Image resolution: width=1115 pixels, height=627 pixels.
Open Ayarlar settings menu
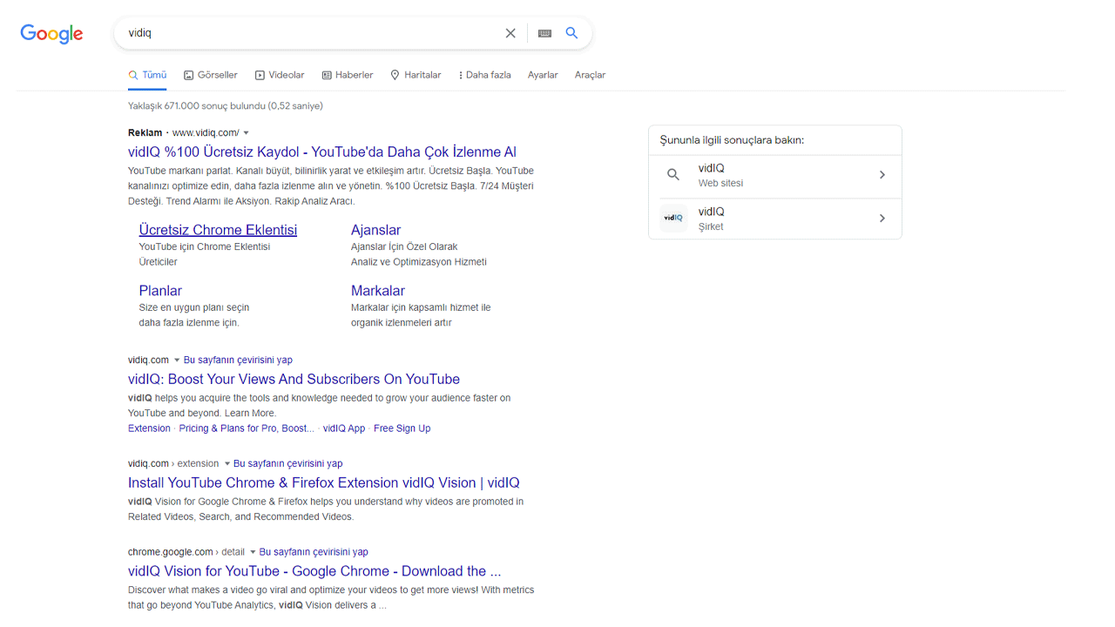point(543,75)
